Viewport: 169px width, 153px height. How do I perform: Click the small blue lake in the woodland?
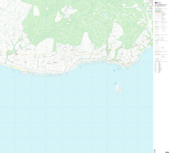[x=106, y=16]
